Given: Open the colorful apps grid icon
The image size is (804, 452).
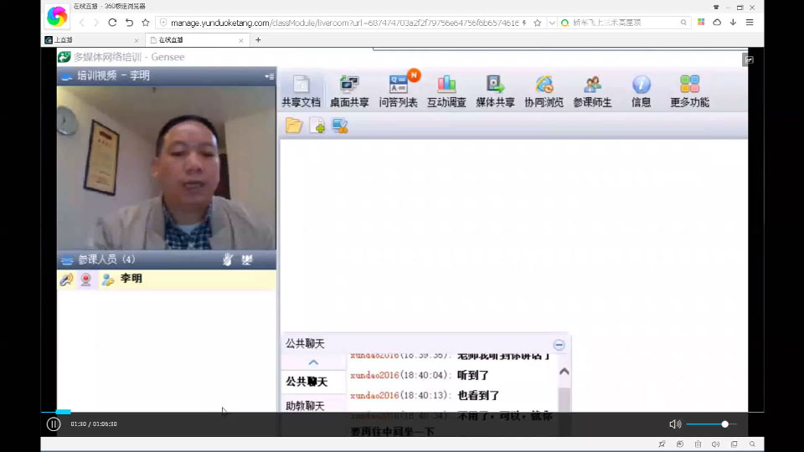Looking at the screenshot, I should point(701,22).
